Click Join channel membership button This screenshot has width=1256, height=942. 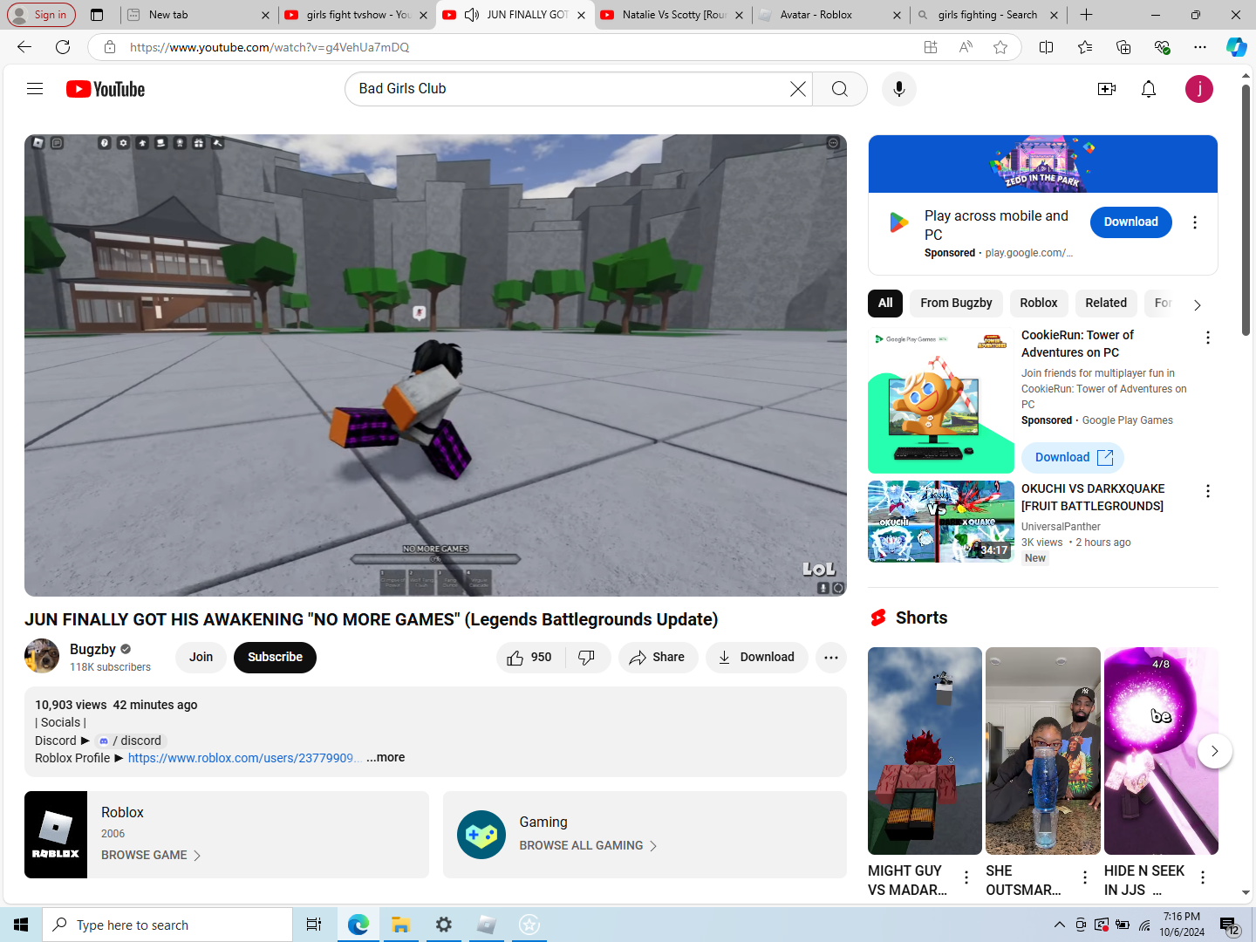pyautogui.click(x=201, y=658)
